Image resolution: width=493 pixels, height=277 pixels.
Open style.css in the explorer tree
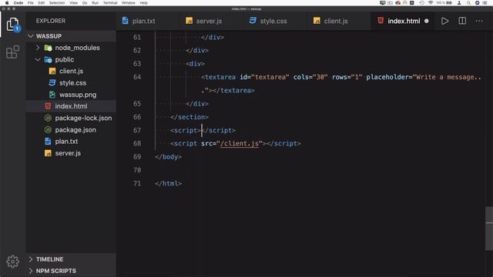coord(71,83)
